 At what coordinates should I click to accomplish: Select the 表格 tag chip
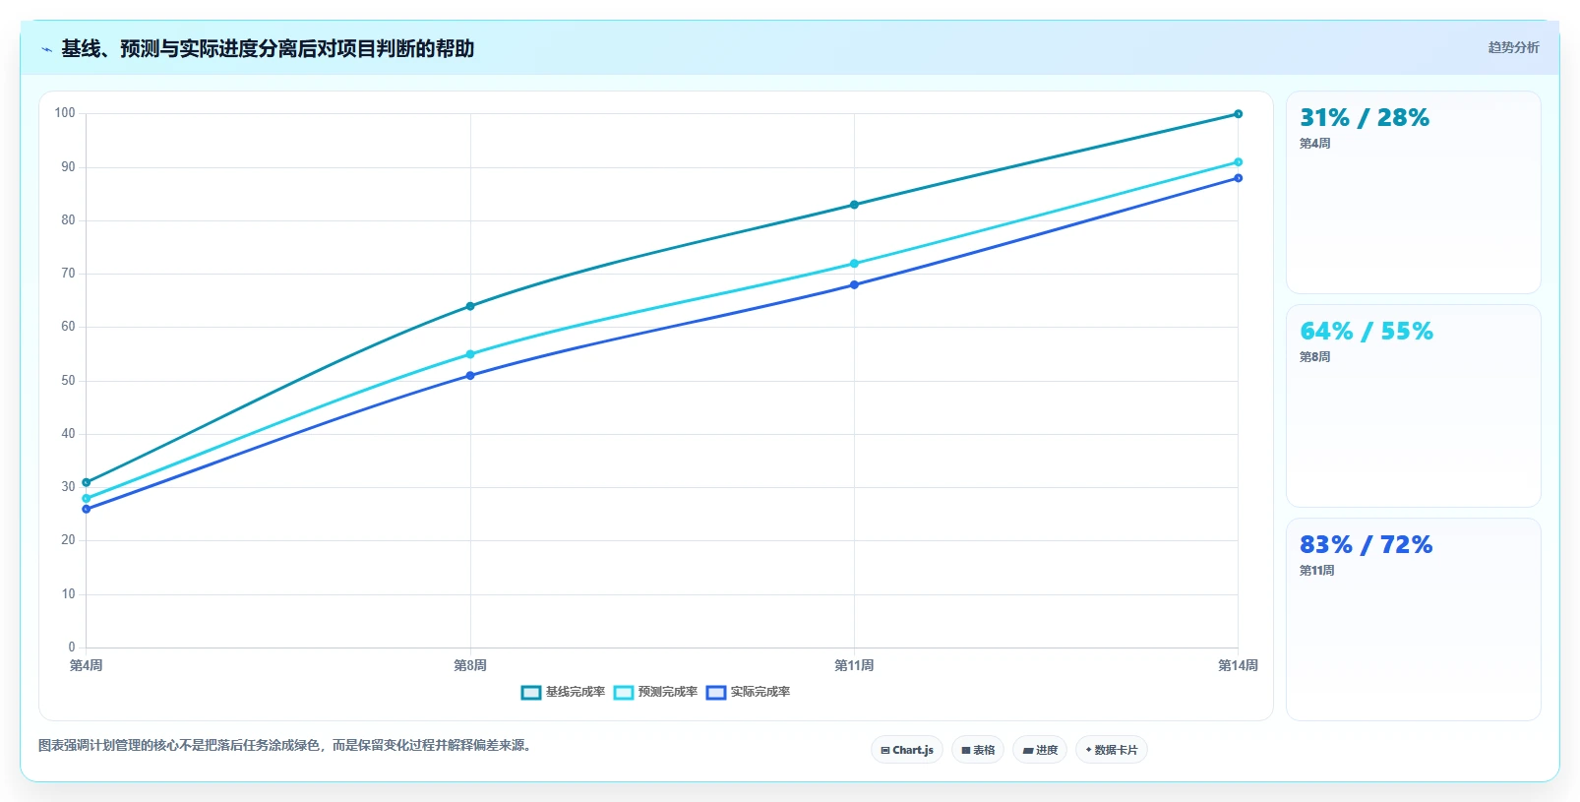(x=978, y=750)
